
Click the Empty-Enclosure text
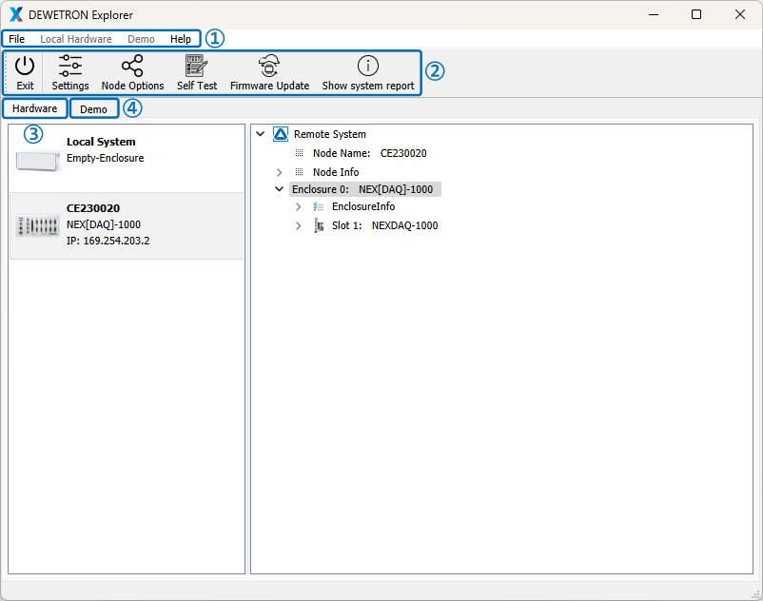point(105,158)
